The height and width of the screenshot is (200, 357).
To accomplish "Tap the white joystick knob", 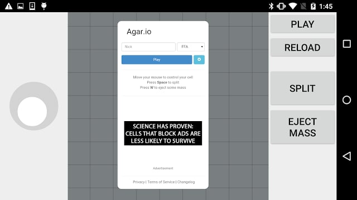I will [x=32, y=112].
